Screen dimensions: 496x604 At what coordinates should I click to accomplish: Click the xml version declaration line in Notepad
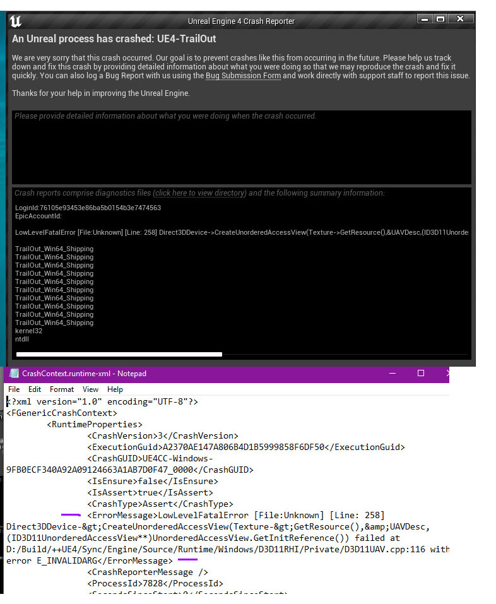[102, 402]
